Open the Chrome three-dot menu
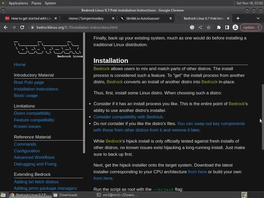The height and width of the screenshot is (198, 264). click(258, 27)
